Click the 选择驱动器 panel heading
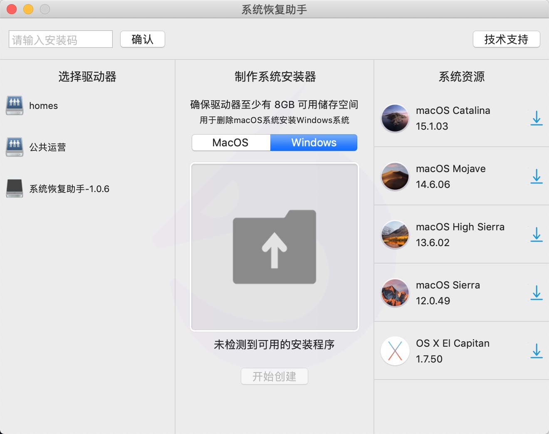Screen dimensions: 549x434 (x=87, y=76)
